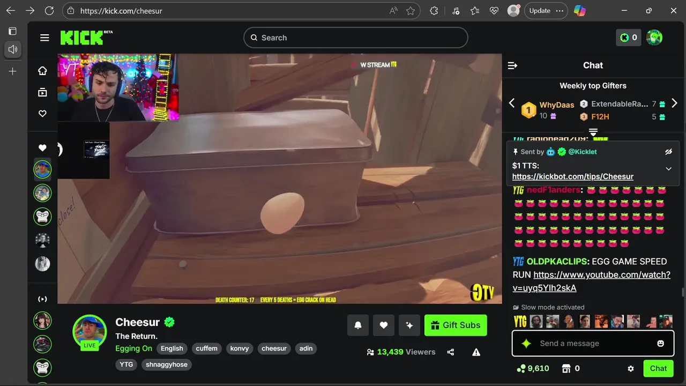Open the profile avatar menu
This screenshot has width=686, height=386.
click(654, 38)
